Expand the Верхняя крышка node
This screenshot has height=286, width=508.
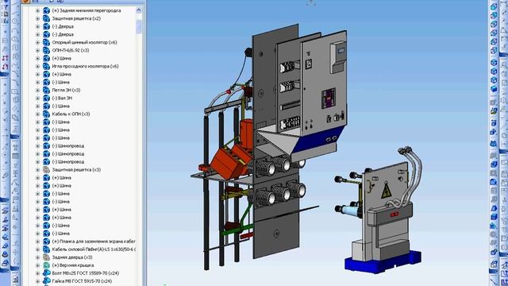pyautogui.click(x=37, y=265)
